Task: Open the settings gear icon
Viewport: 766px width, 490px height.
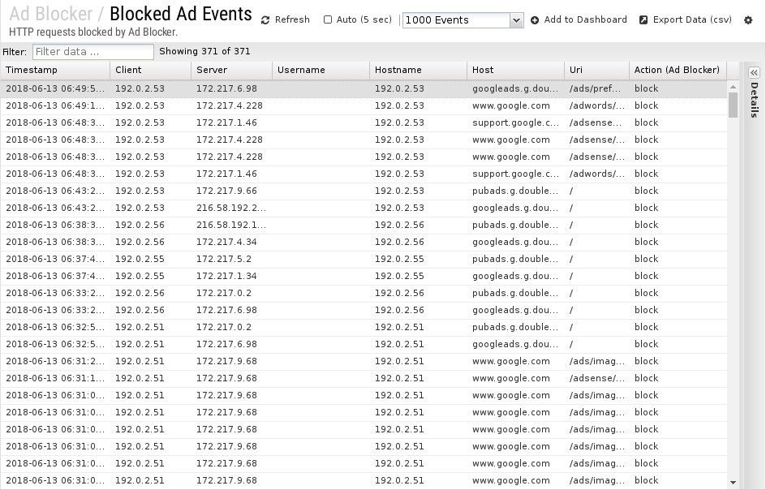Action: coord(748,20)
